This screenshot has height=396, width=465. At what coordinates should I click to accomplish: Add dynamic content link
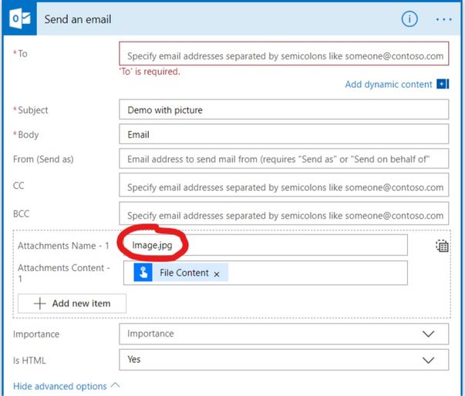click(x=388, y=85)
